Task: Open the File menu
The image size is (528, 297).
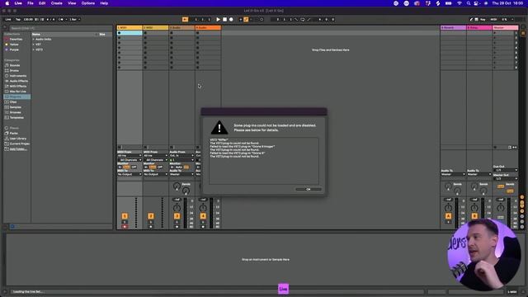Action: click(x=31, y=3)
